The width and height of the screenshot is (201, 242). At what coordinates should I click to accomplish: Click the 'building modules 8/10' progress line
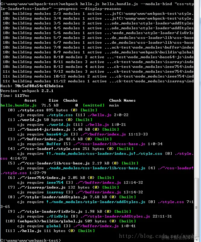(x=98, y=57)
